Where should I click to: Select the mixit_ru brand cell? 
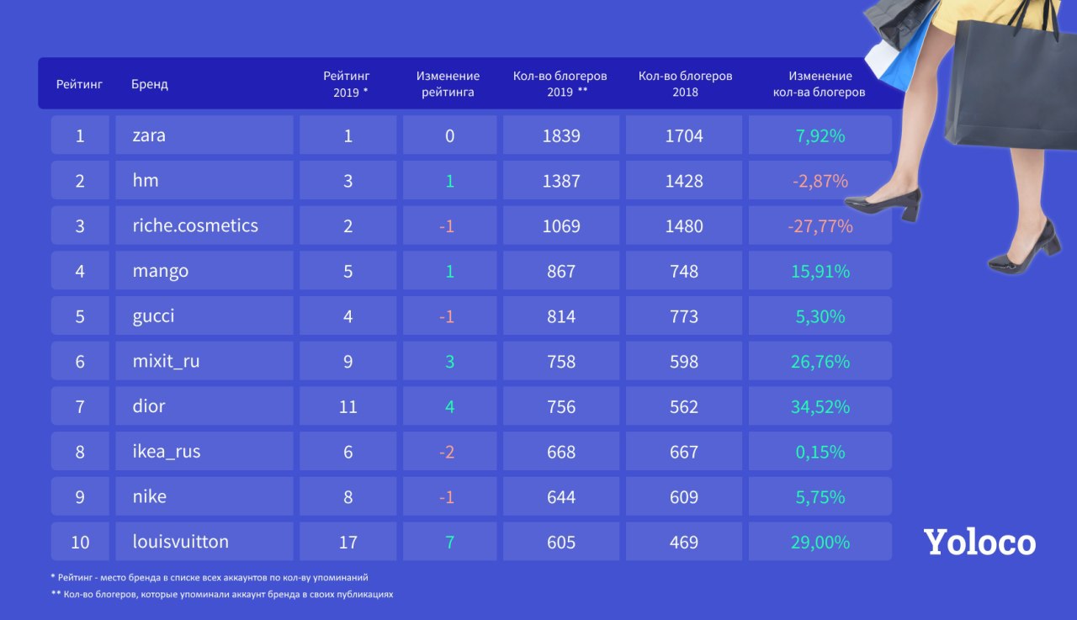tap(204, 361)
